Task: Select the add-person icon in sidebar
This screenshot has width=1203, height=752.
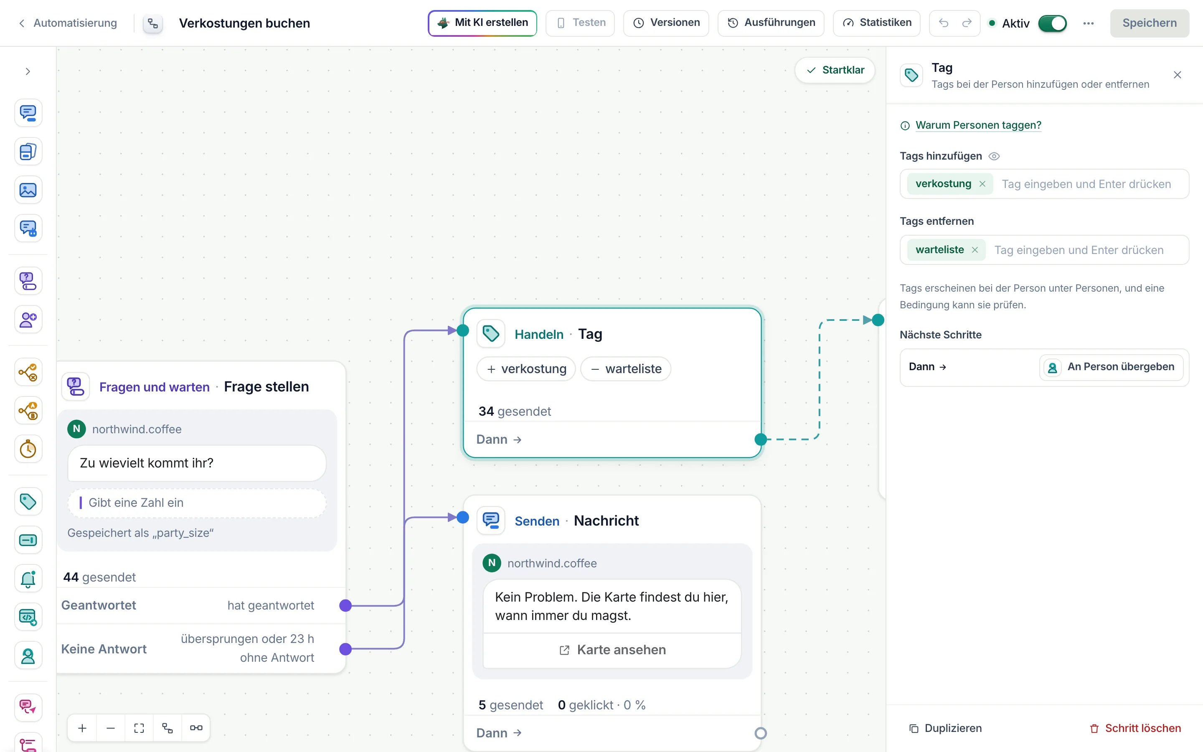Action: coord(28,319)
